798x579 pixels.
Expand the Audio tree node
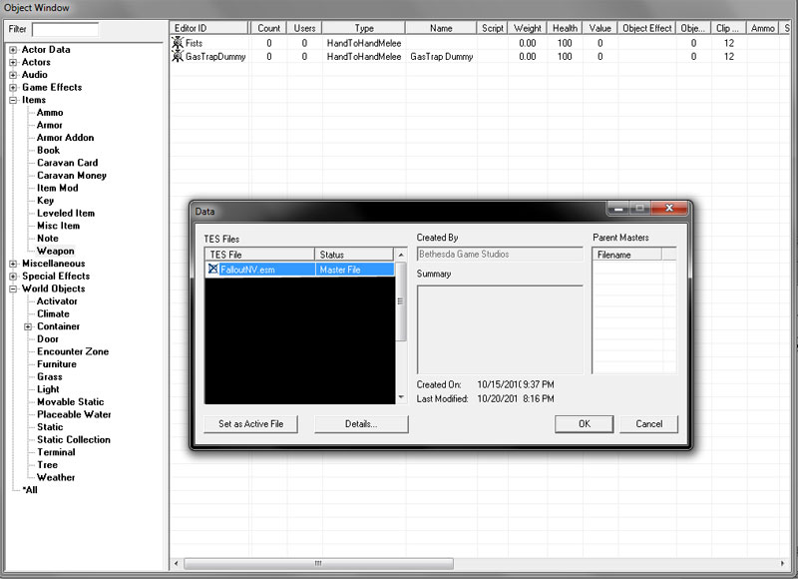click(x=13, y=75)
